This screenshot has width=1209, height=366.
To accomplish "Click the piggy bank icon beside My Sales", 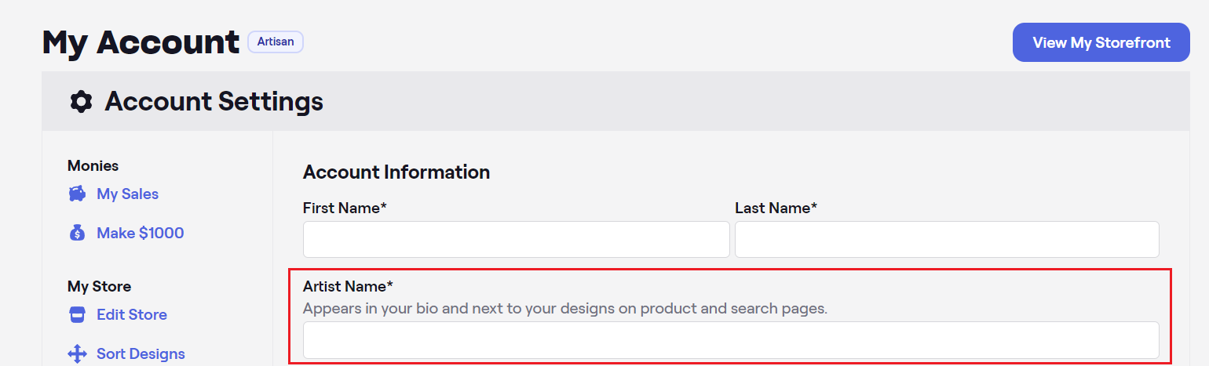I will 77,194.
